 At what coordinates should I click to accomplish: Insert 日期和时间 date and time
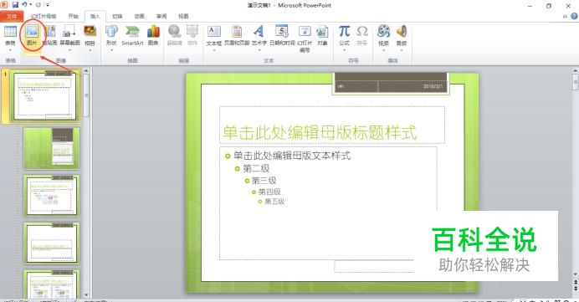tap(282, 35)
